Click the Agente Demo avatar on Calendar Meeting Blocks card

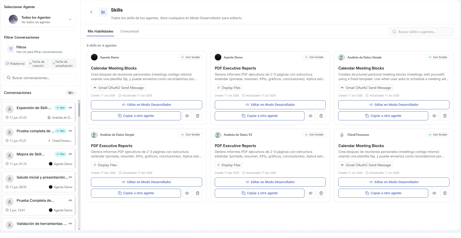pos(94,57)
